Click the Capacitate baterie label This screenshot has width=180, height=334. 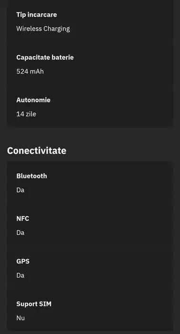click(45, 58)
